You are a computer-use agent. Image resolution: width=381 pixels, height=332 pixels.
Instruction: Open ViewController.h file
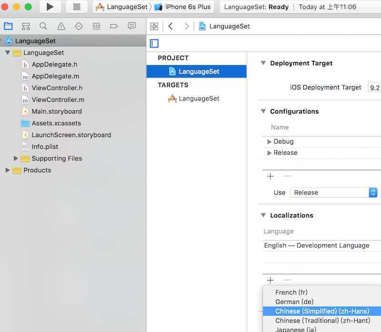tap(57, 88)
